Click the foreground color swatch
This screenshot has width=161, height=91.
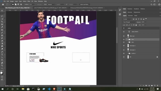1,73
